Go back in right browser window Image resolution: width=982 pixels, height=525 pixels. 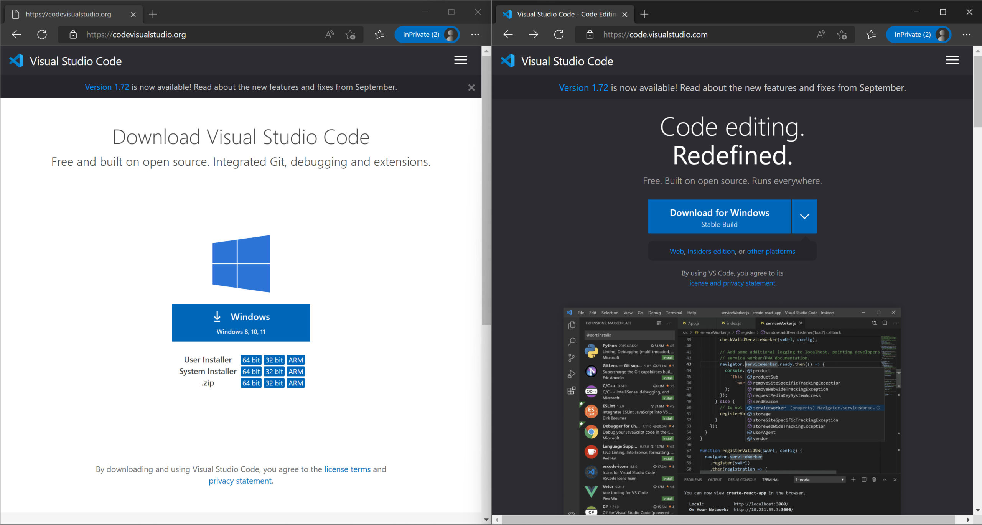coord(508,35)
